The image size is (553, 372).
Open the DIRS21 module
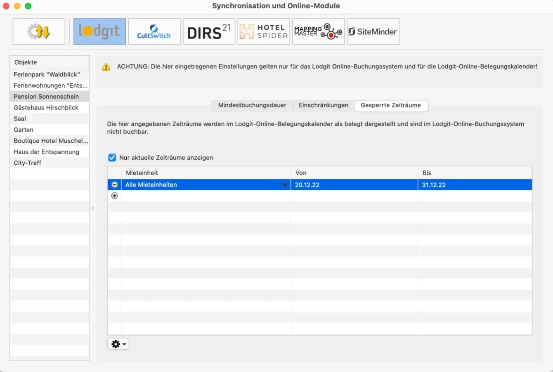(209, 31)
